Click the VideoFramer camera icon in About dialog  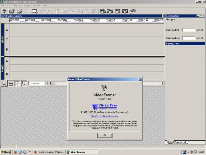pyautogui.click(x=104, y=88)
